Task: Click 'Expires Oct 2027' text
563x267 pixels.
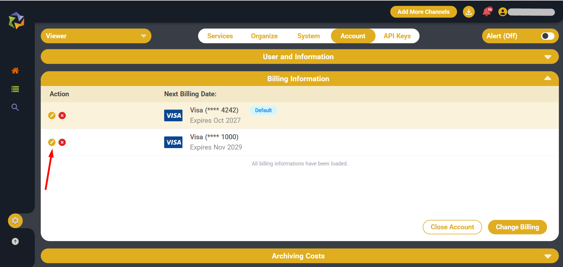Action: pyautogui.click(x=215, y=120)
